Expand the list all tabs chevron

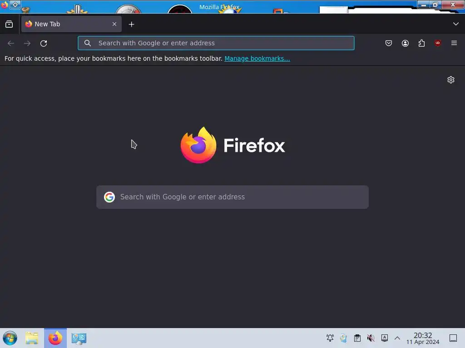click(x=456, y=24)
